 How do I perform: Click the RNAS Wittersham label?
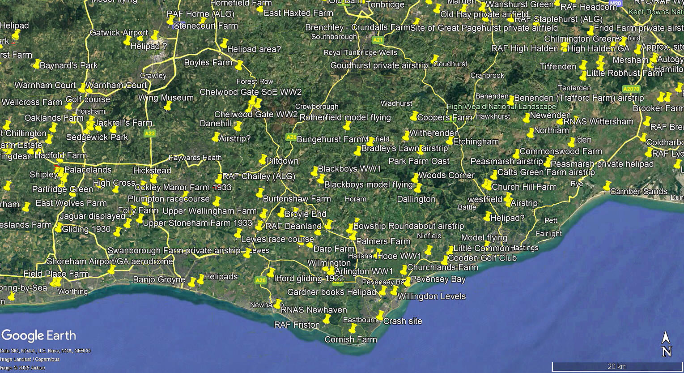pos(599,121)
